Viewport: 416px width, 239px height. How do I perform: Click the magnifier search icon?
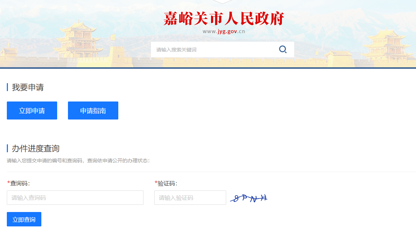click(x=283, y=49)
